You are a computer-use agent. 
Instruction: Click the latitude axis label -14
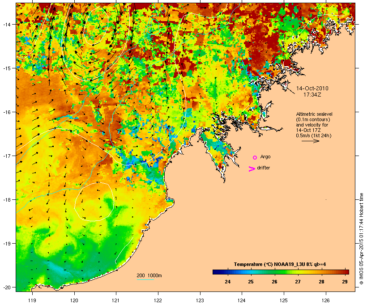pos(7,24)
